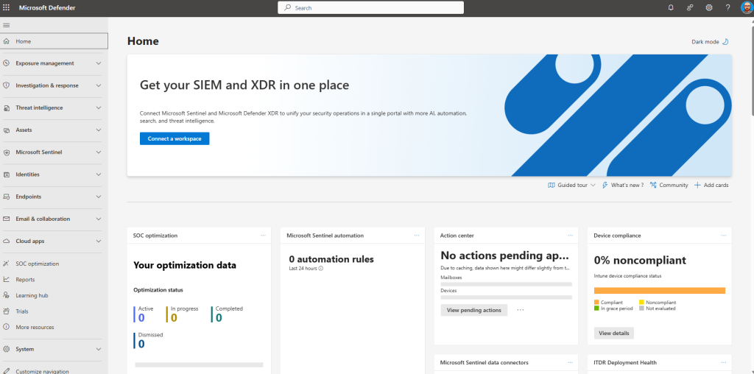Open Microsoft Sentinel automation card options

[417, 236]
